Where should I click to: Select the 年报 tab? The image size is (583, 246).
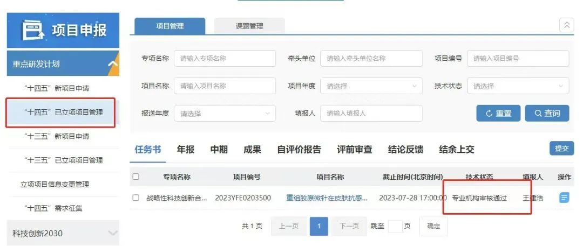point(186,150)
